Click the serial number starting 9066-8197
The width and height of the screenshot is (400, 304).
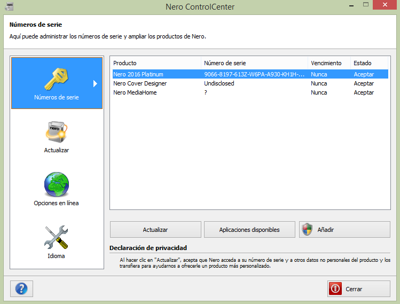254,74
